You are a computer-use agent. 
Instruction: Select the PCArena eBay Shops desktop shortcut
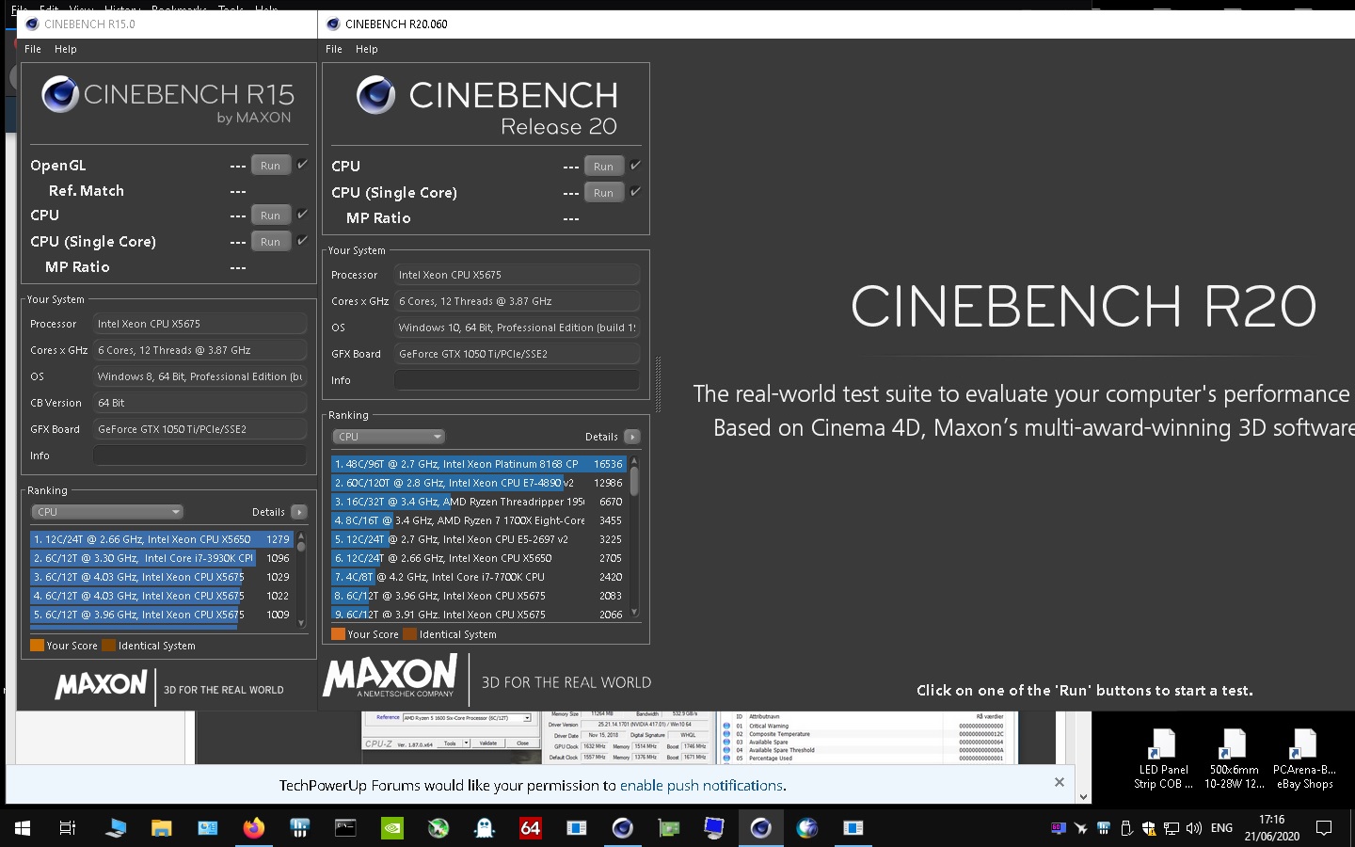[1304, 759]
